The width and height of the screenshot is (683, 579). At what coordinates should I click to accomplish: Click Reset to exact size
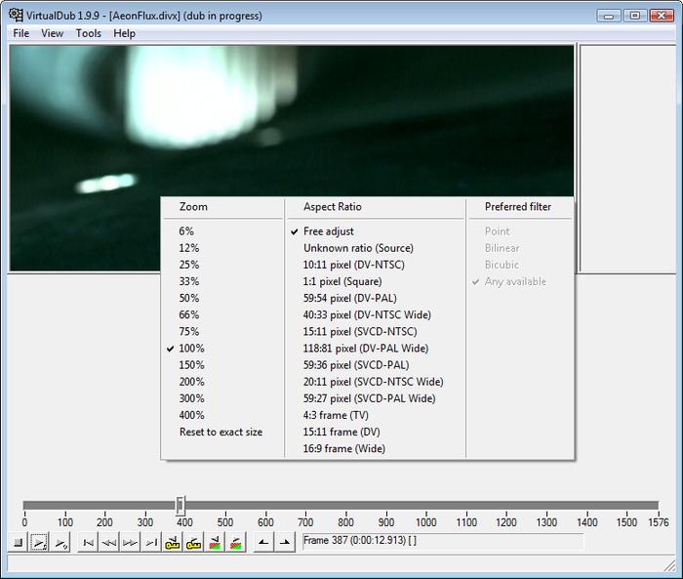pos(221,432)
